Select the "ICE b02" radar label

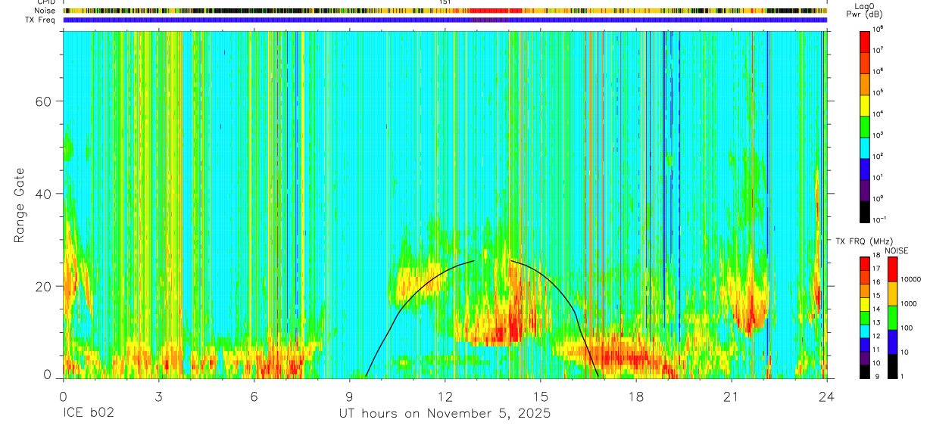point(87,414)
